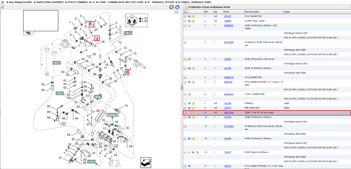
Task: Select boxed callout 36 in the diagram
Action: pos(116,146)
